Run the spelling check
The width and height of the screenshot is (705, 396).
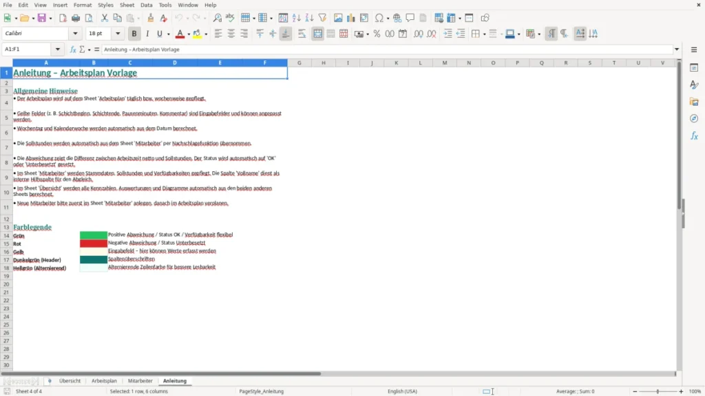coord(230,18)
